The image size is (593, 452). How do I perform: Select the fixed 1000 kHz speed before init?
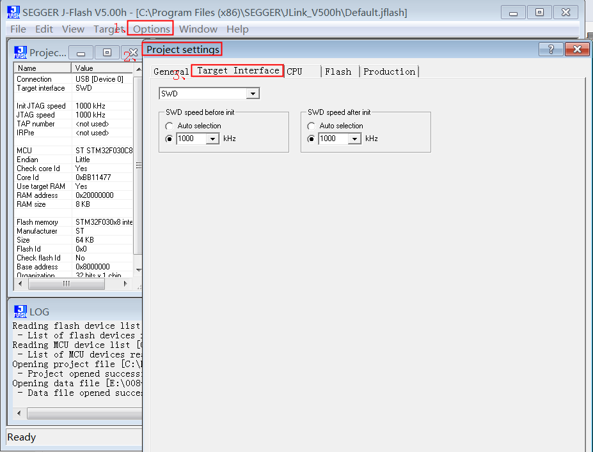169,139
